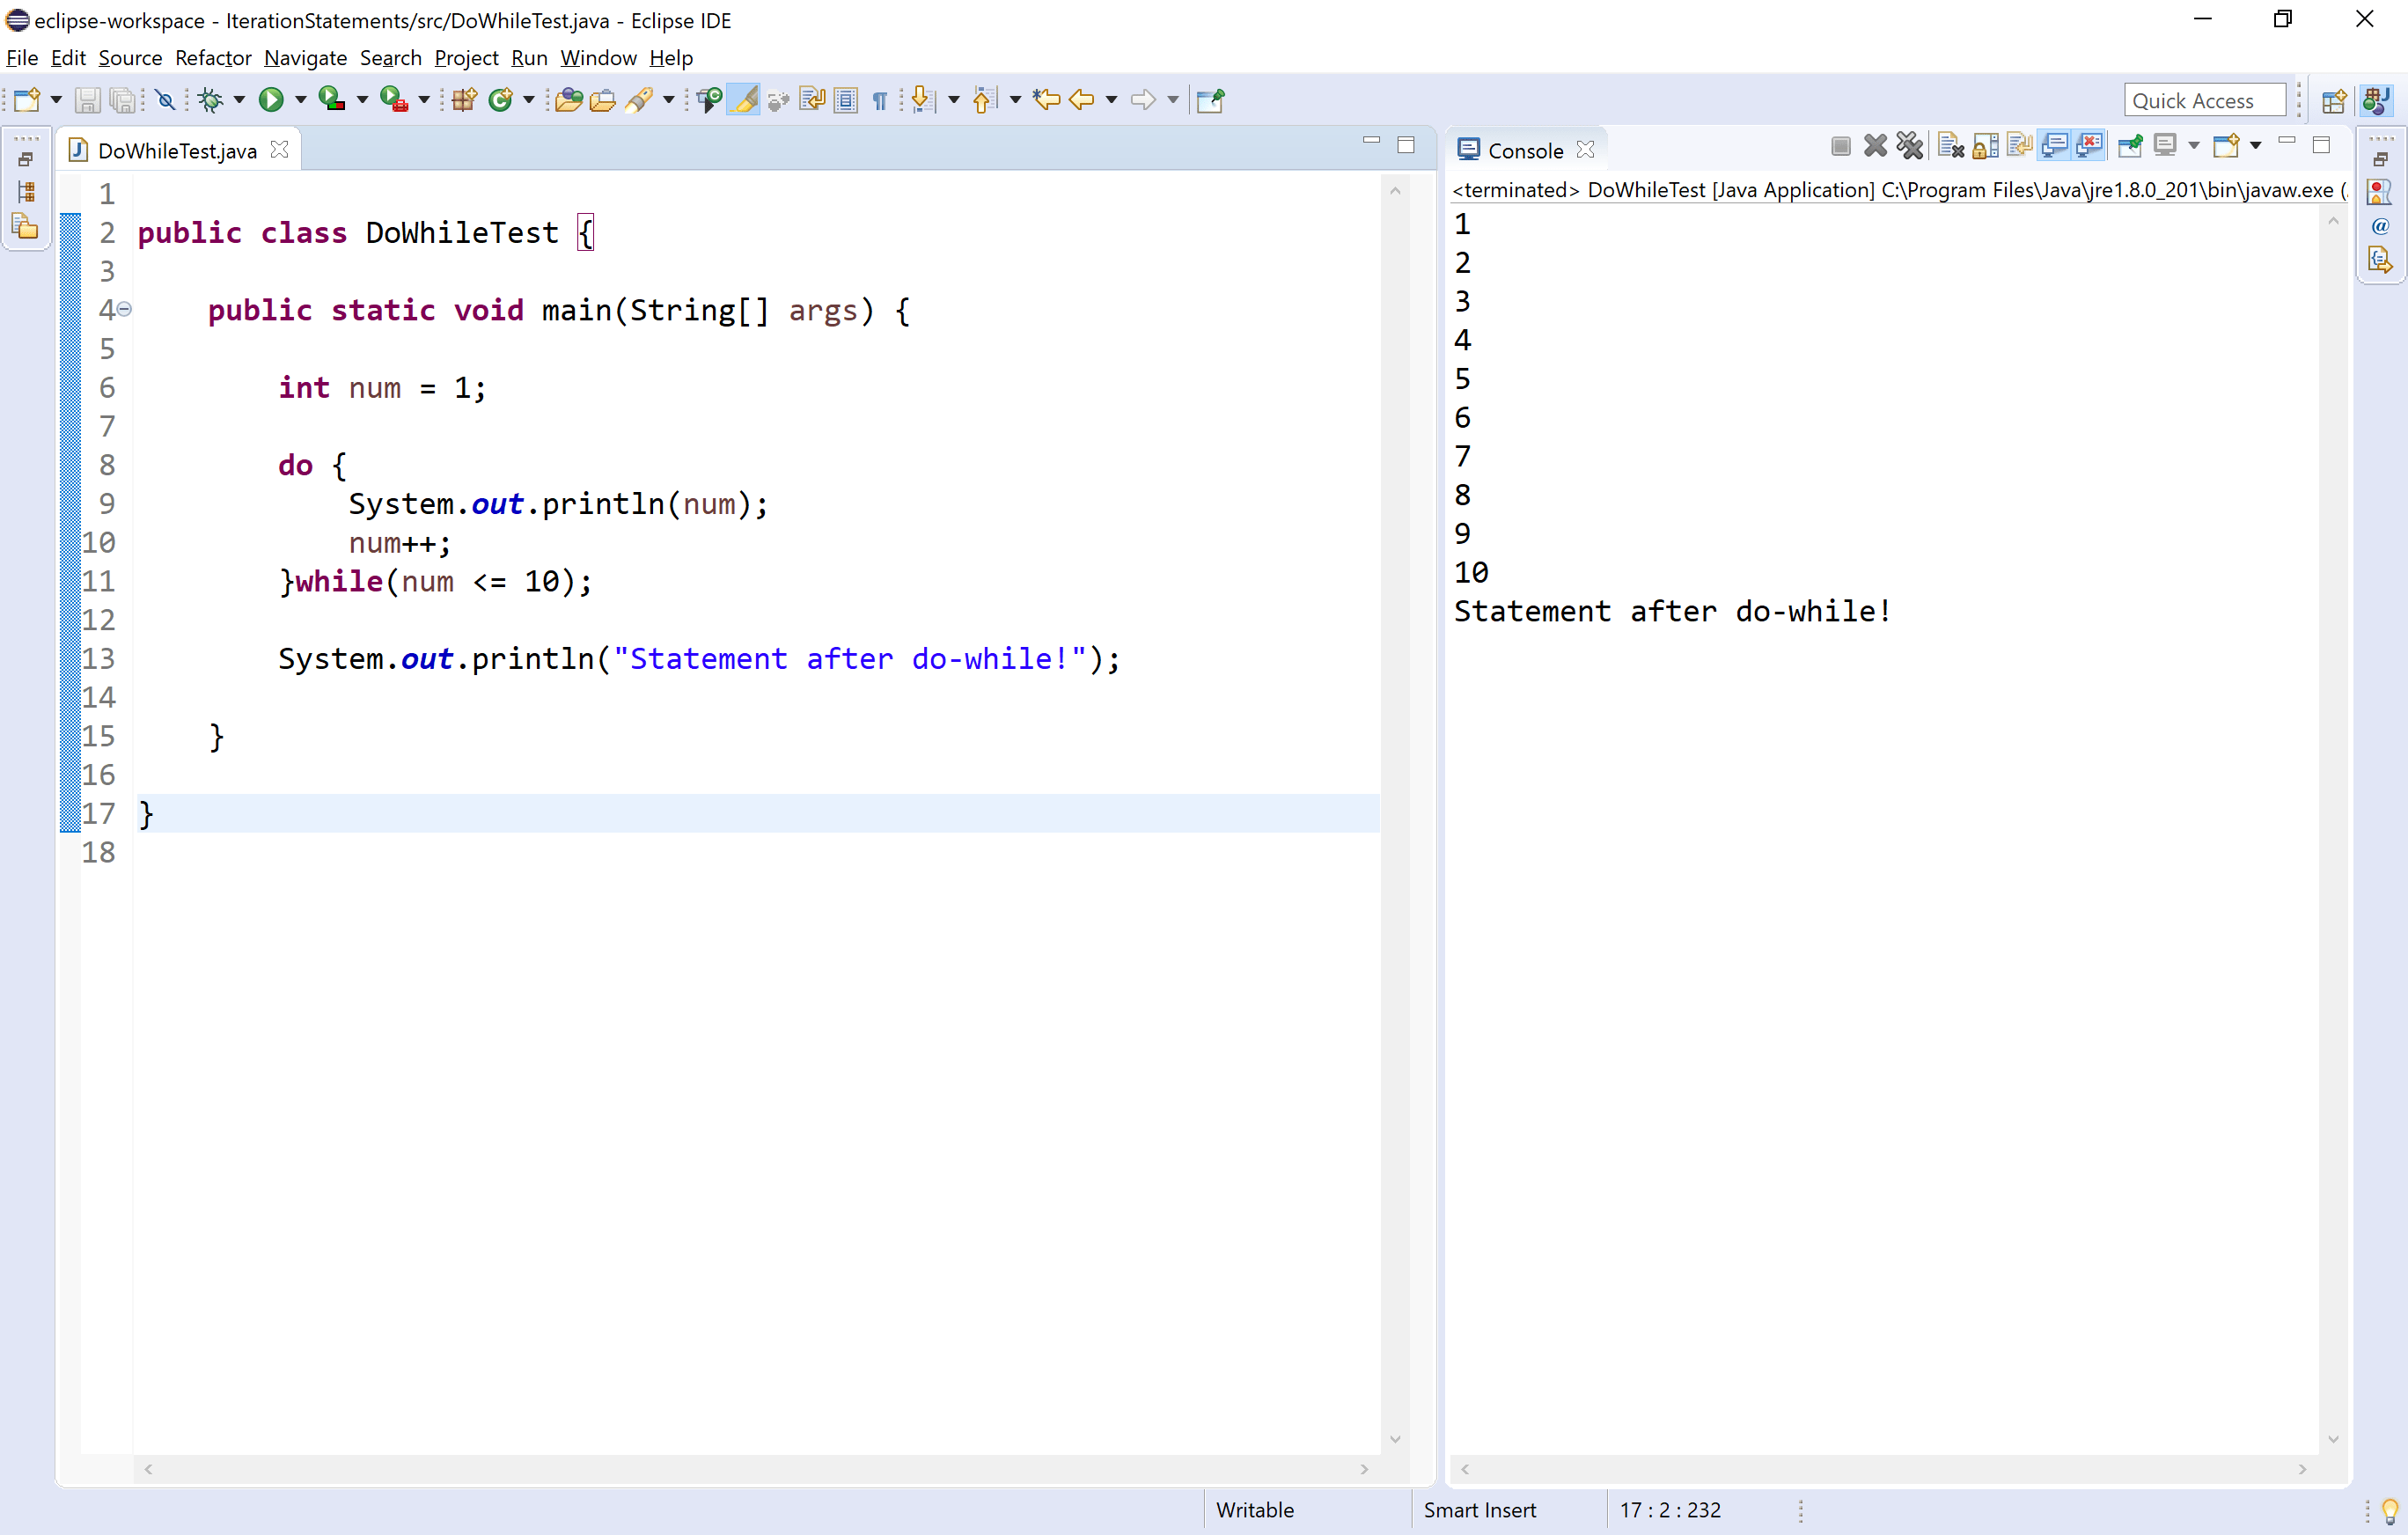Collapse the main method on line 4
Screen dimensions: 2408x1535
click(x=123, y=310)
